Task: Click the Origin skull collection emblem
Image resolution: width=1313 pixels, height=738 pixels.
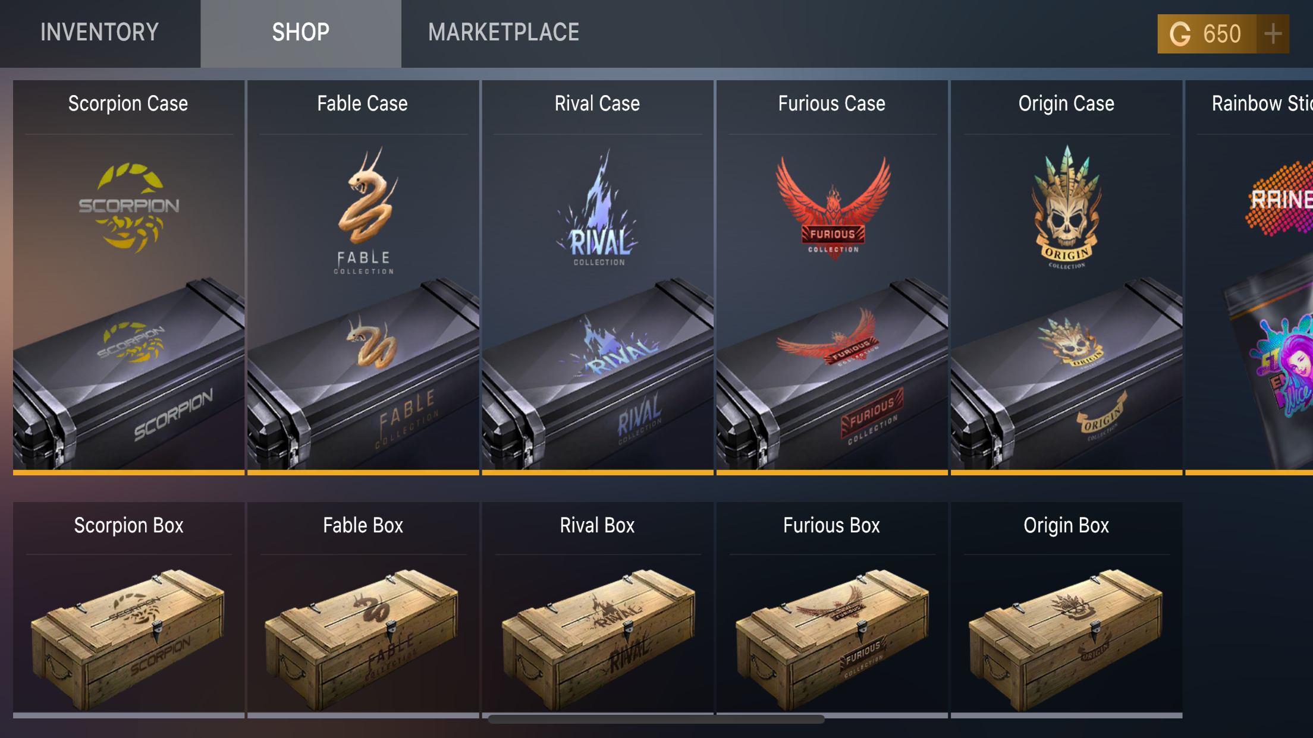Action: click(x=1067, y=207)
